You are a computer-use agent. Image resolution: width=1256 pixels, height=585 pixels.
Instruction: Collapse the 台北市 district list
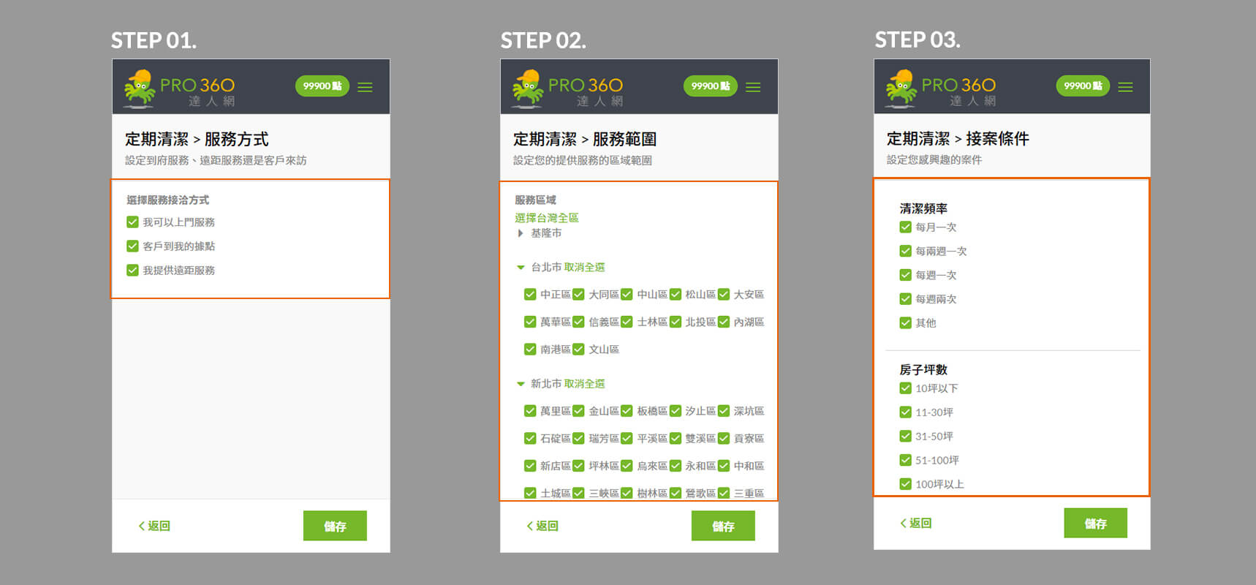pyautogui.click(x=521, y=268)
